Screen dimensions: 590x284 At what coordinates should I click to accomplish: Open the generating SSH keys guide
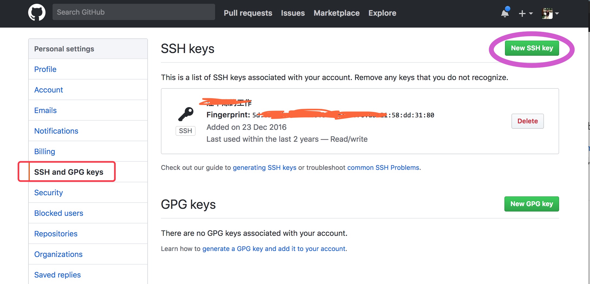click(264, 168)
